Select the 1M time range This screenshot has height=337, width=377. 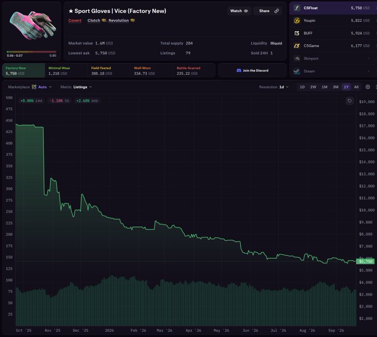(324, 87)
